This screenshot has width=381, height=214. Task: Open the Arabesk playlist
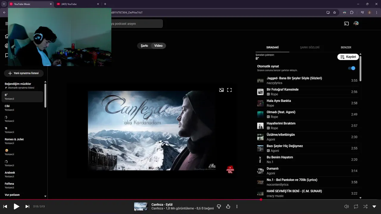coord(23,174)
